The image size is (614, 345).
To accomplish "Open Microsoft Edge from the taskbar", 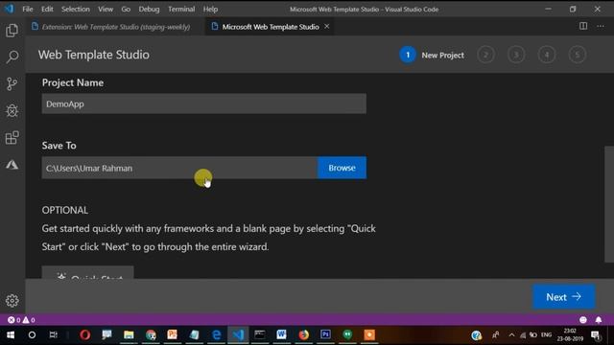I will click(216, 334).
